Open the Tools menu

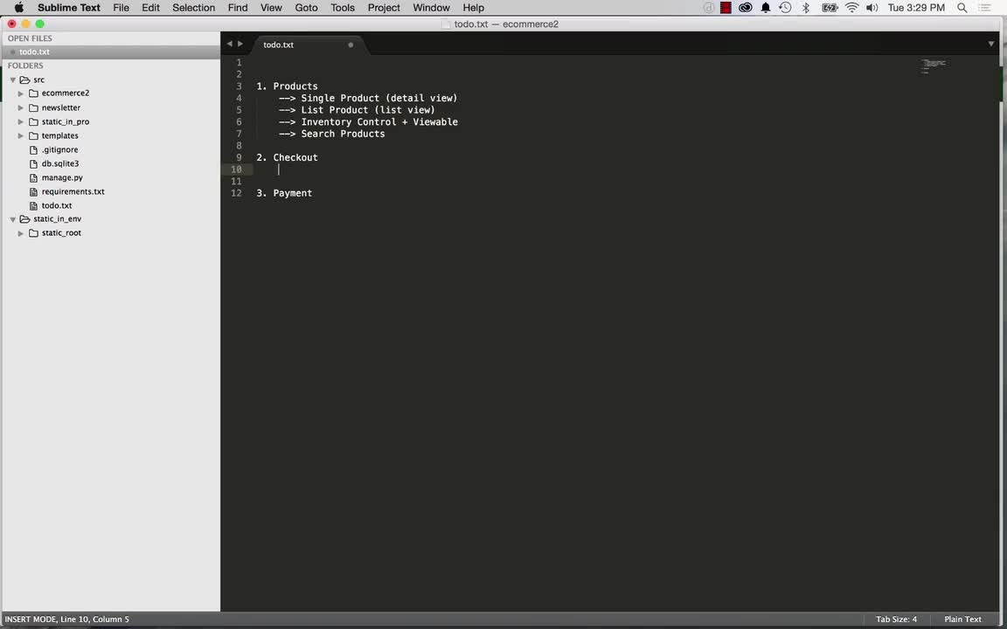click(343, 8)
